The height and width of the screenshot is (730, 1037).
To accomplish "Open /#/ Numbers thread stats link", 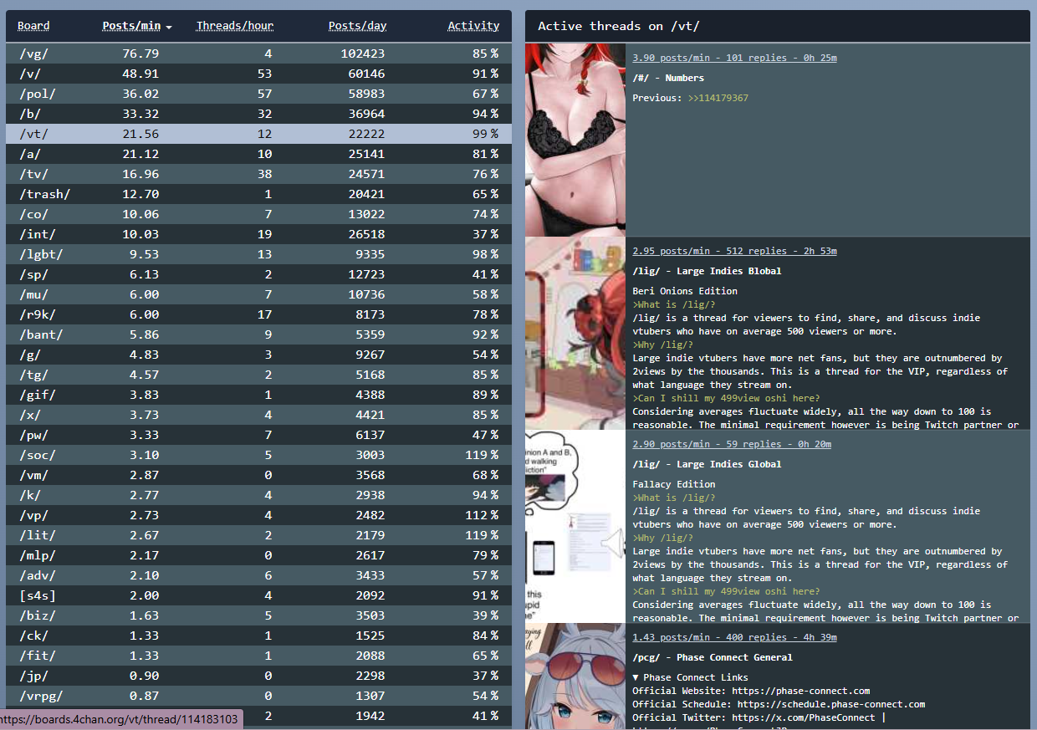I will coord(734,58).
